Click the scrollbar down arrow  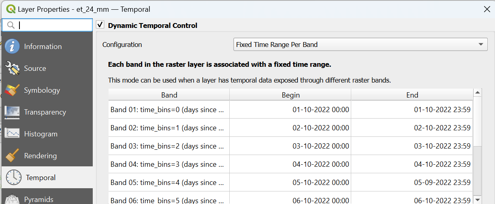point(478,200)
